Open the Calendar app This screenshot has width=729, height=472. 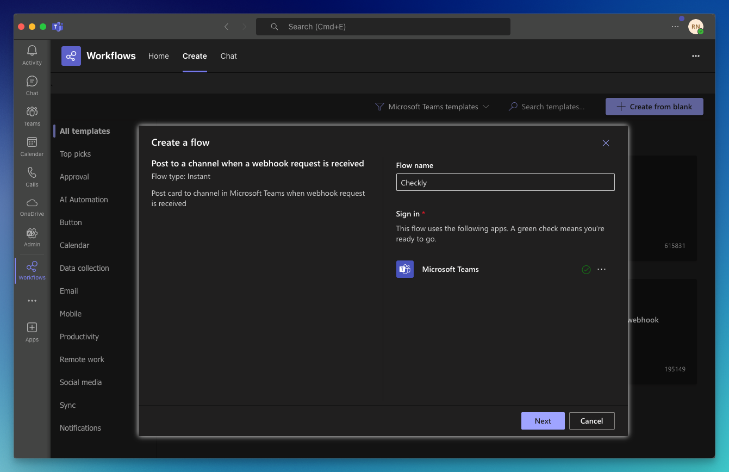pos(32,145)
